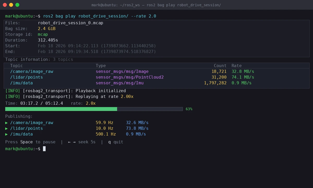313x188 pixels.
Task: Click the Topic column header
Action: click(x=16, y=66)
